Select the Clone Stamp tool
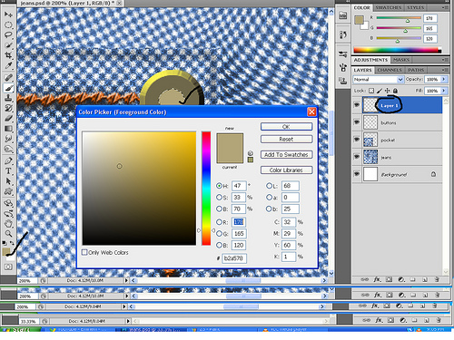Screen dimensions: 454x340 point(8,98)
